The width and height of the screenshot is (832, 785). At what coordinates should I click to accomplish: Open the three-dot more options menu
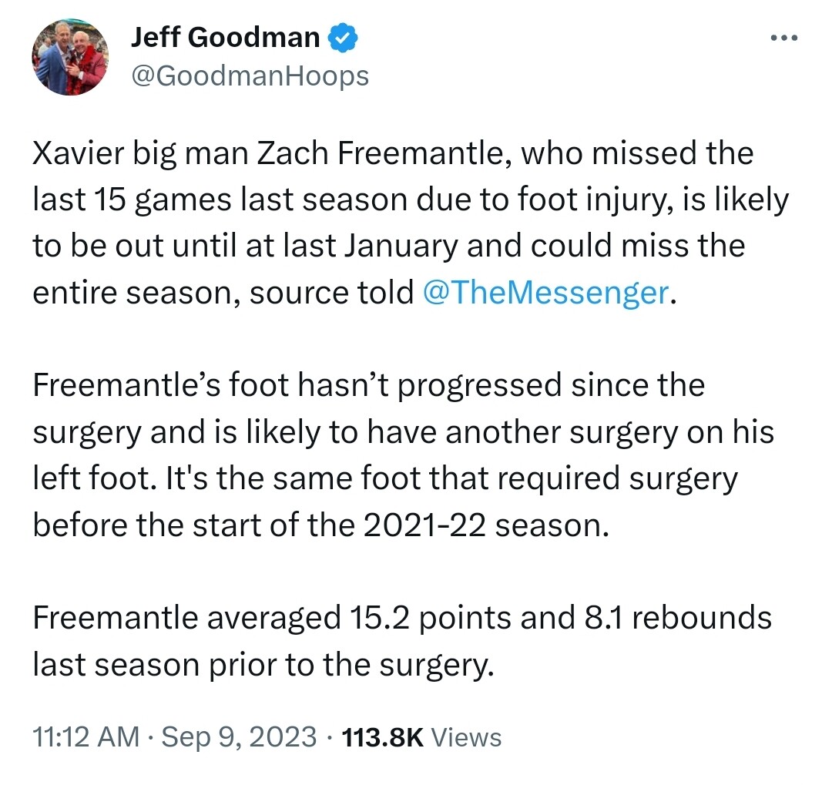[x=783, y=38]
